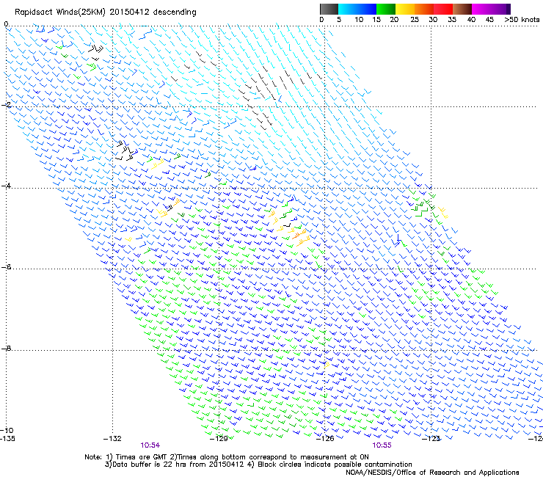The width and height of the screenshot is (543, 477).
Task: Click the '-8' latitude label
Action: (x=6, y=348)
